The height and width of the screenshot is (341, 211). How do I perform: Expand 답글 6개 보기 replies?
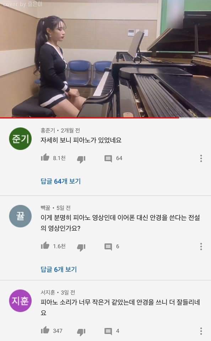59,269
